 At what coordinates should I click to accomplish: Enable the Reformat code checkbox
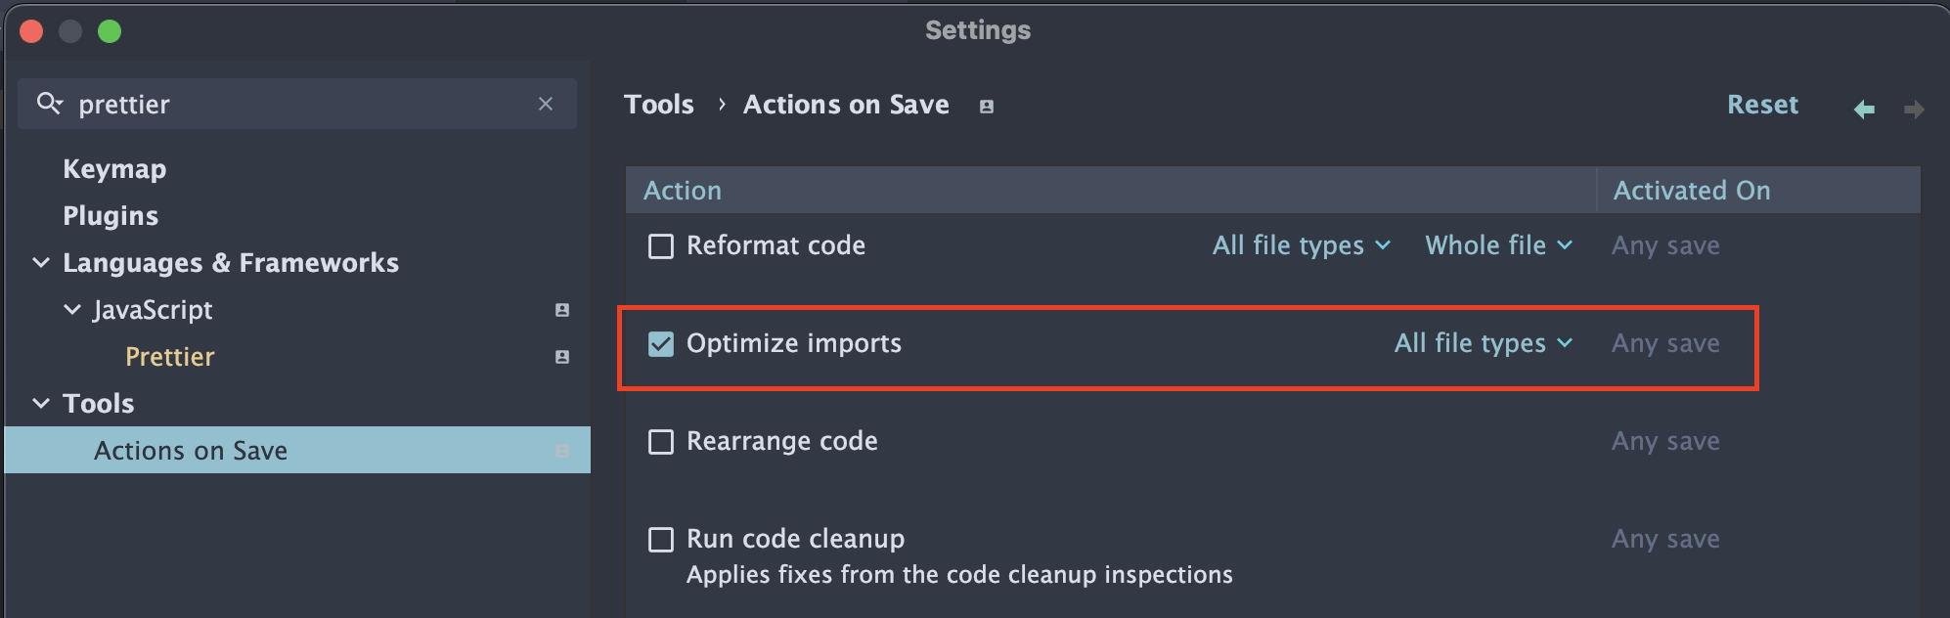661,245
